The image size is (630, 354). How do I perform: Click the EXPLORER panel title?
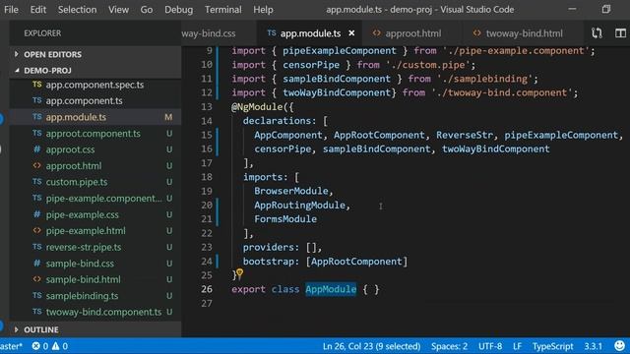pyautogui.click(x=42, y=33)
